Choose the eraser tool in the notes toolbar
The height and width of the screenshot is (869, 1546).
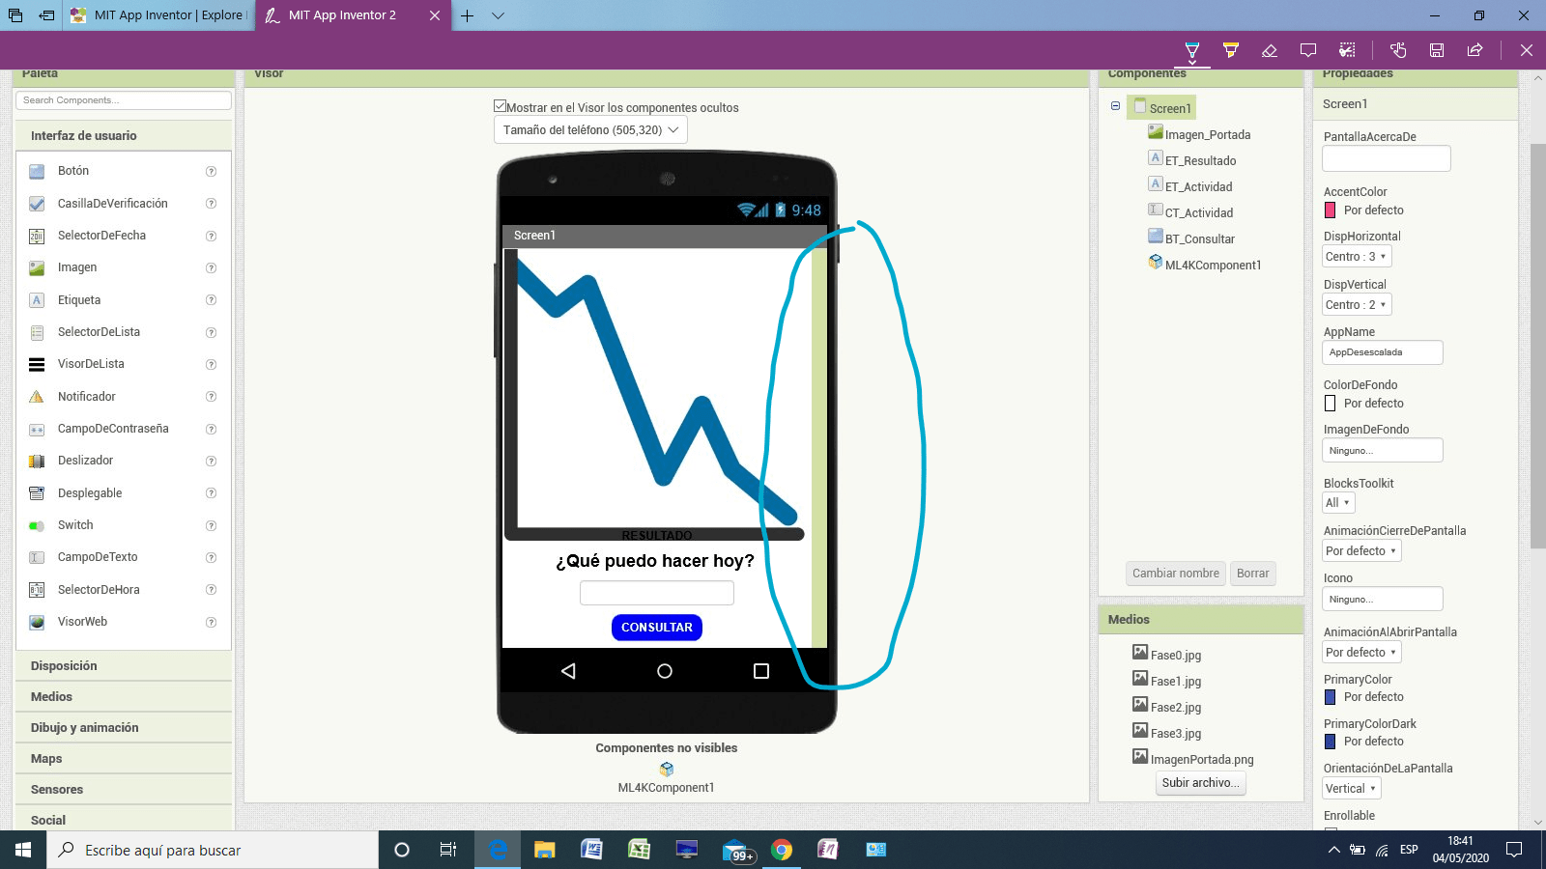(1270, 50)
